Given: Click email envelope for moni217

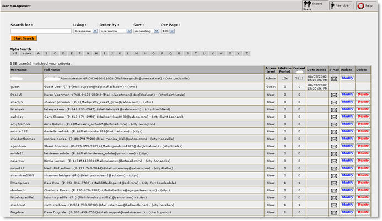Looking at the screenshot, I should (x=334, y=168).
